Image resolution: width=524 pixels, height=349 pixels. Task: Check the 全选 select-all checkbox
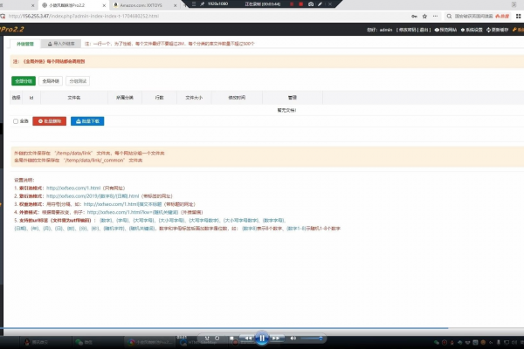click(x=16, y=121)
